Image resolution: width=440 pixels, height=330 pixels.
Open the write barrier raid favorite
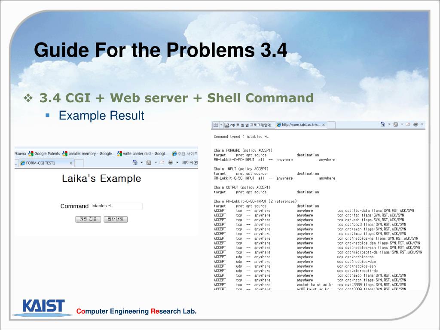[142, 154]
